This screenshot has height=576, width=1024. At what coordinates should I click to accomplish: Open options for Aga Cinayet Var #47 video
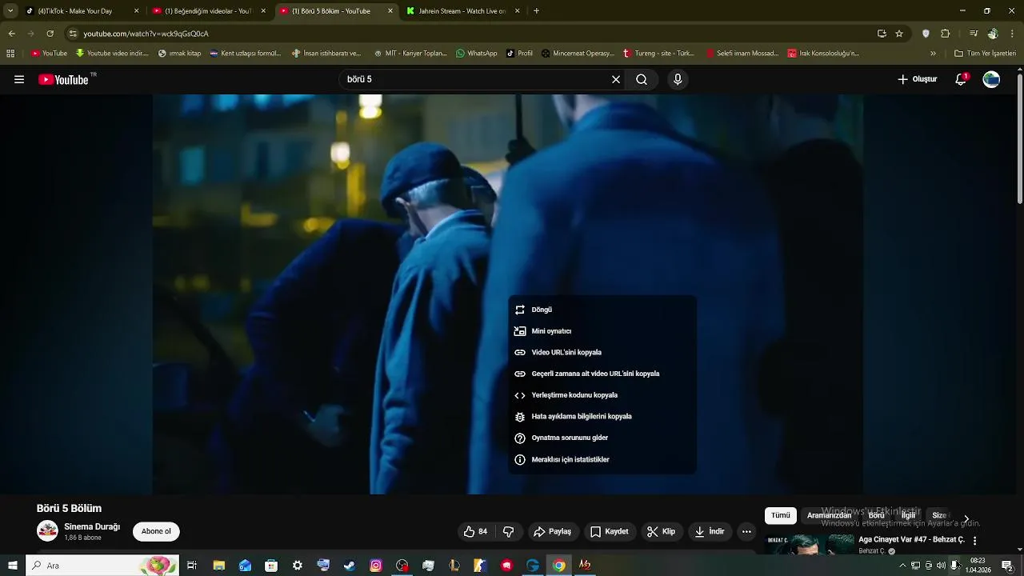(x=974, y=541)
